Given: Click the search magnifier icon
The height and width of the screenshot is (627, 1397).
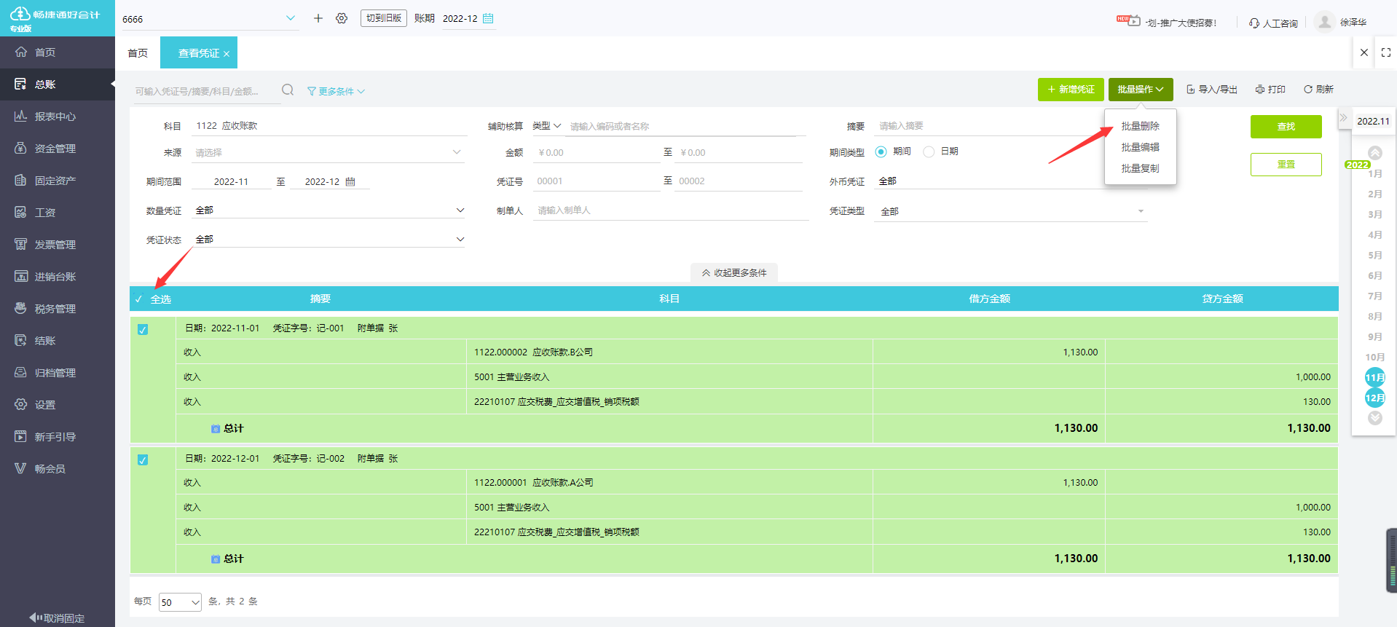Looking at the screenshot, I should coord(288,90).
